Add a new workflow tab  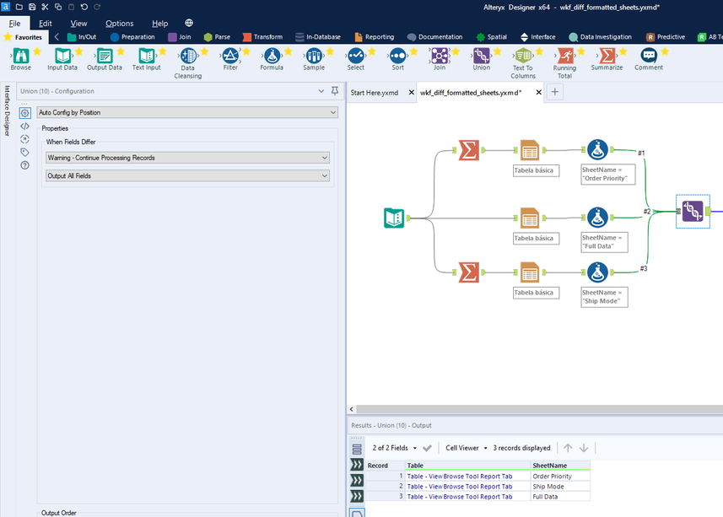[555, 92]
